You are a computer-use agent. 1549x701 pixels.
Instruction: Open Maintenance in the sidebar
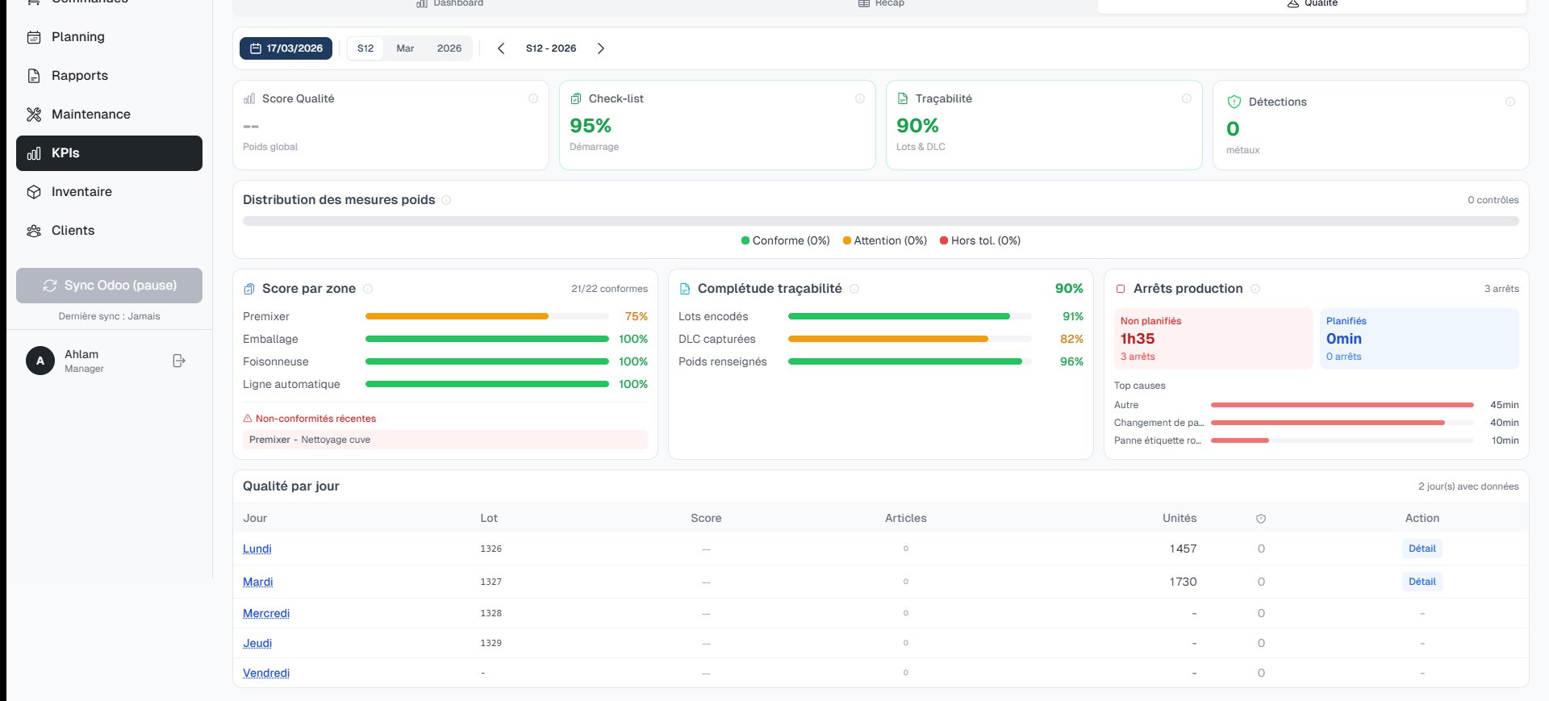pyautogui.click(x=90, y=115)
